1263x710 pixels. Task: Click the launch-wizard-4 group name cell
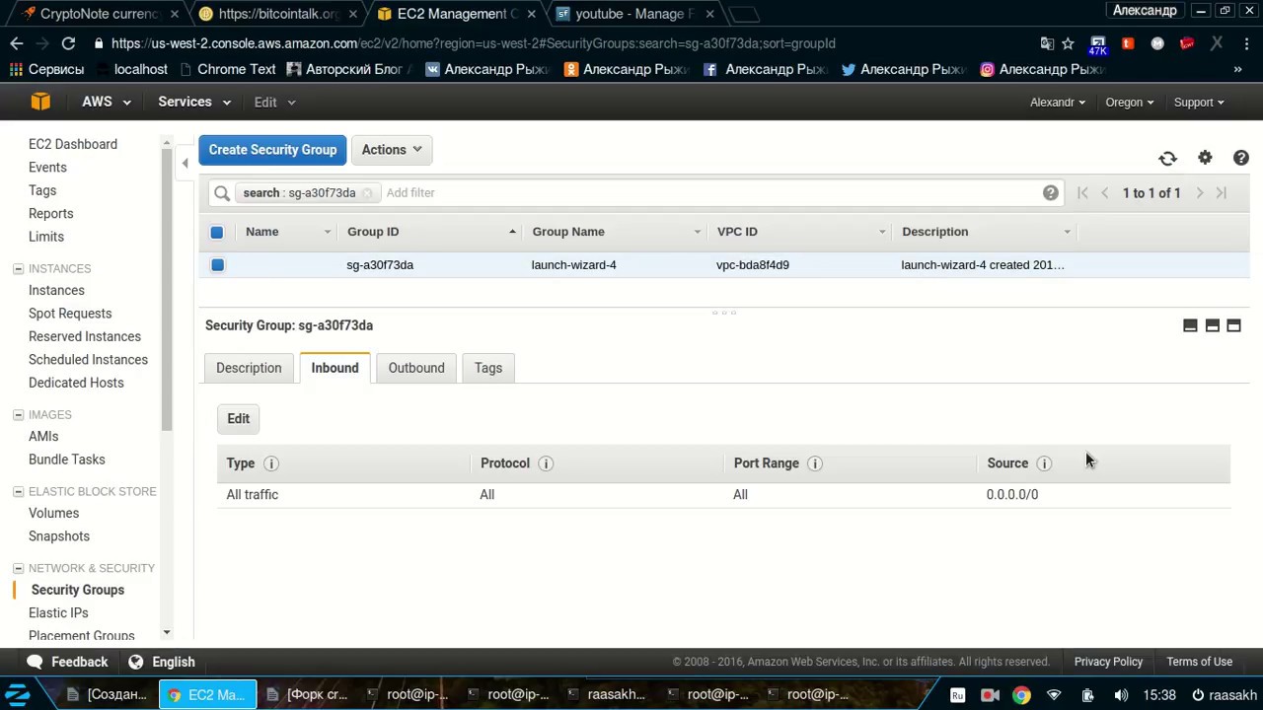click(x=573, y=265)
